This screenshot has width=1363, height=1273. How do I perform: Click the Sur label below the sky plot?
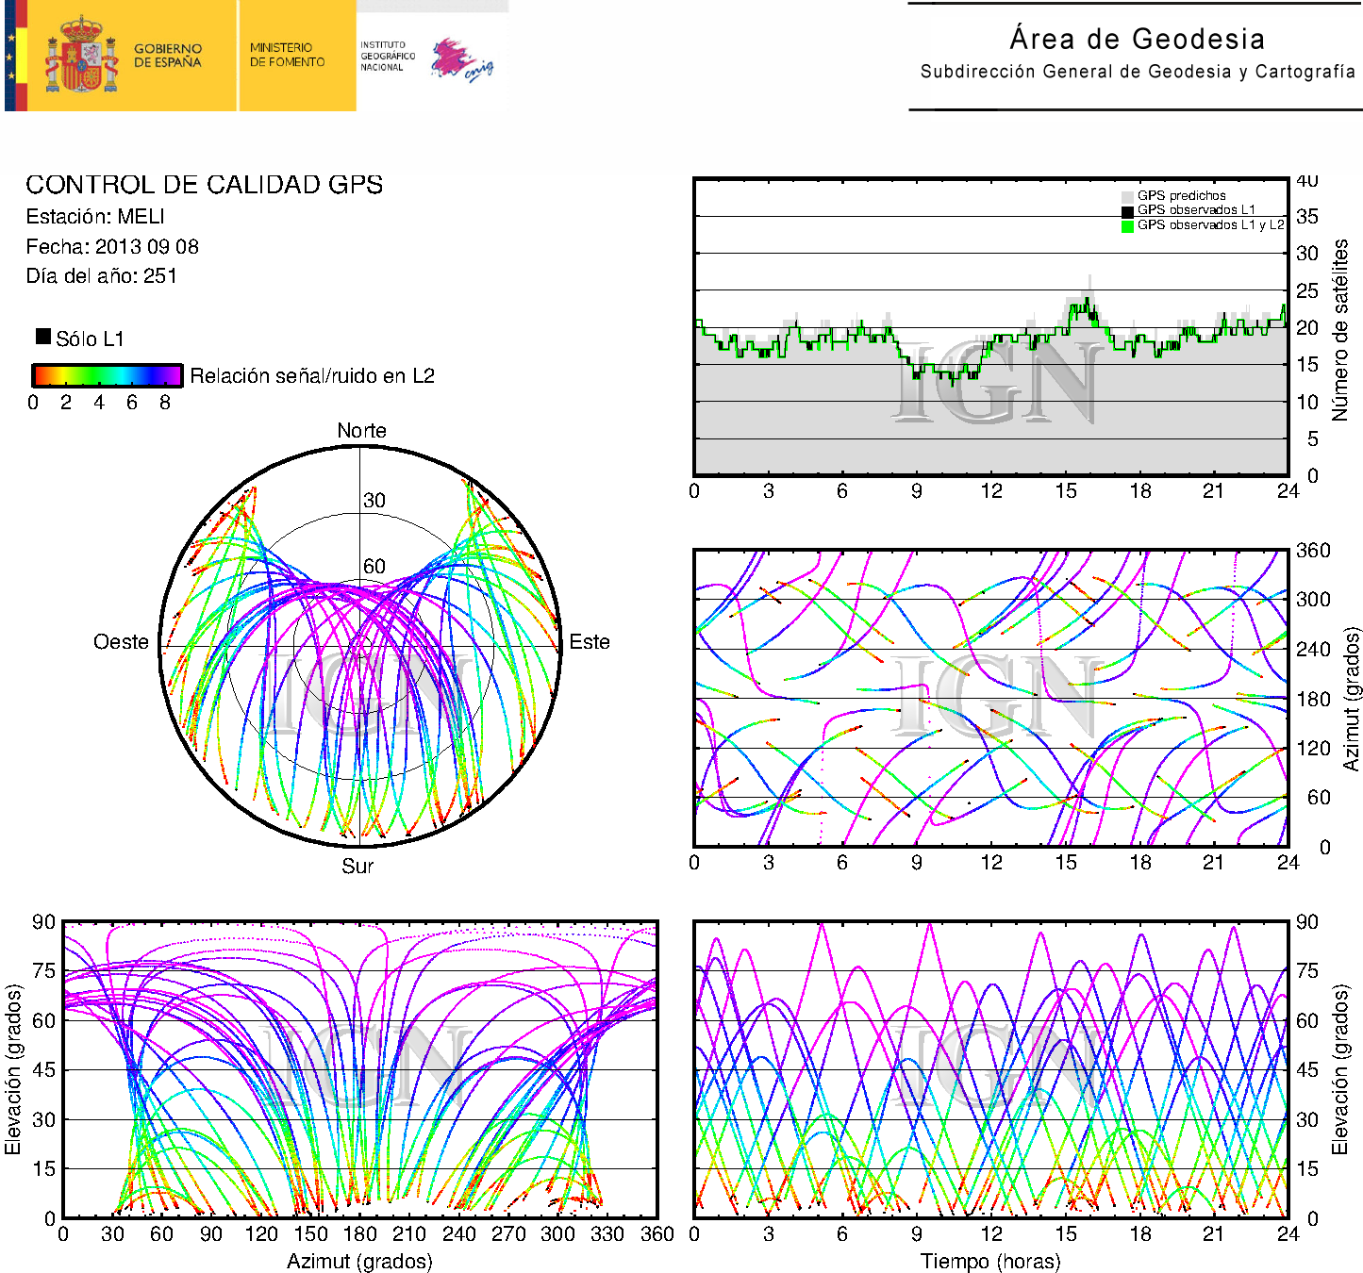(357, 866)
